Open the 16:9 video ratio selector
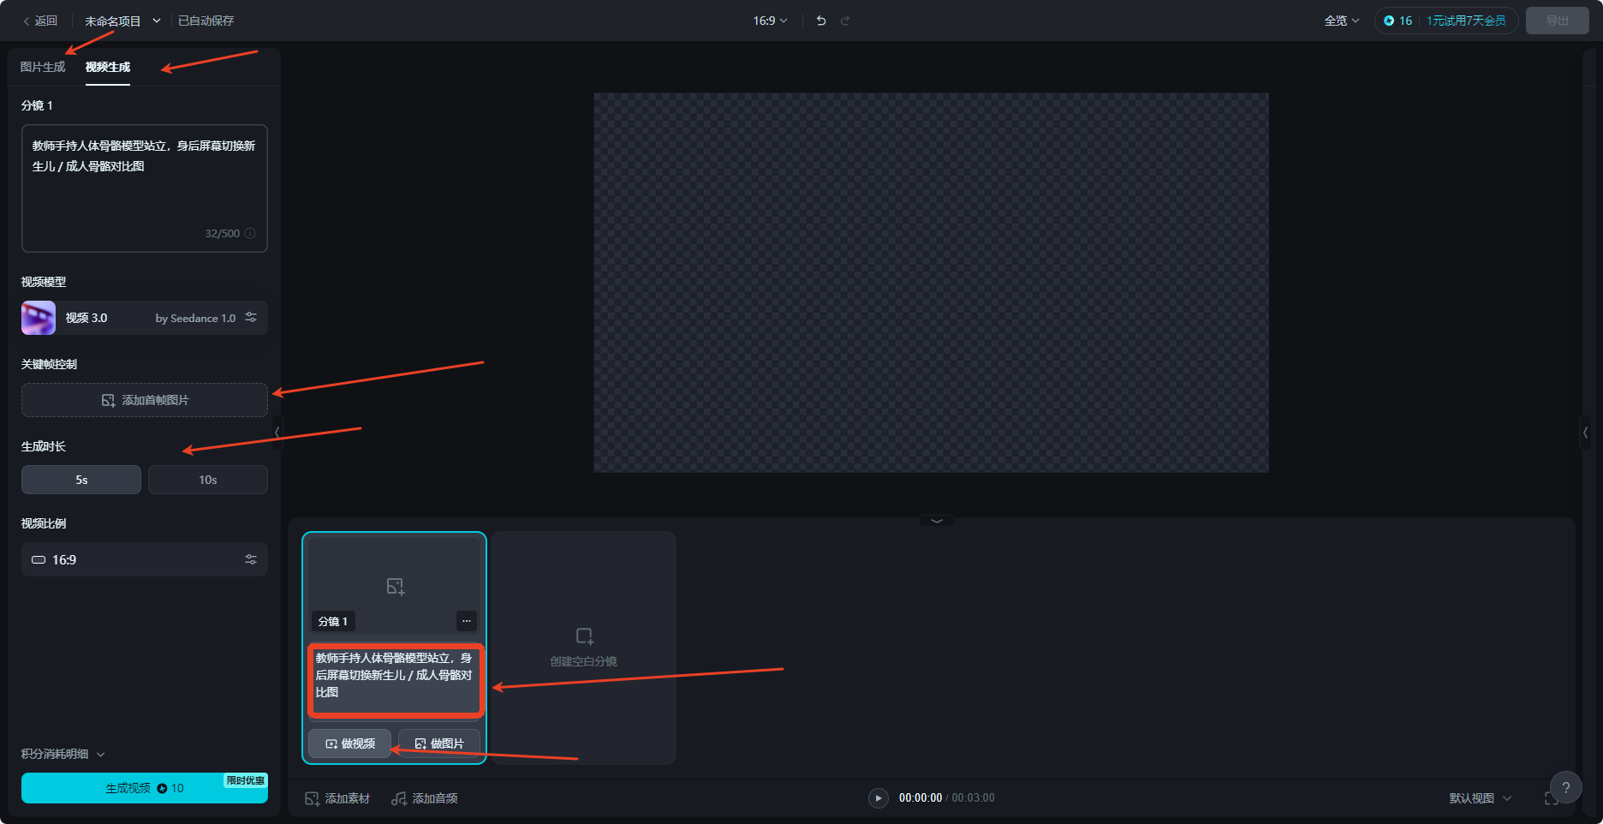The height and width of the screenshot is (824, 1603). coord(145,559)
